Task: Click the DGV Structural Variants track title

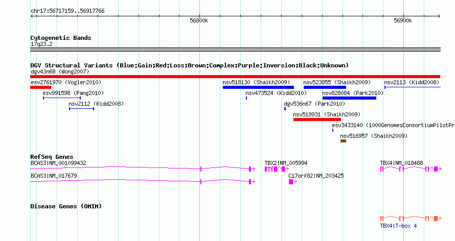Action: tap(190, 65)
